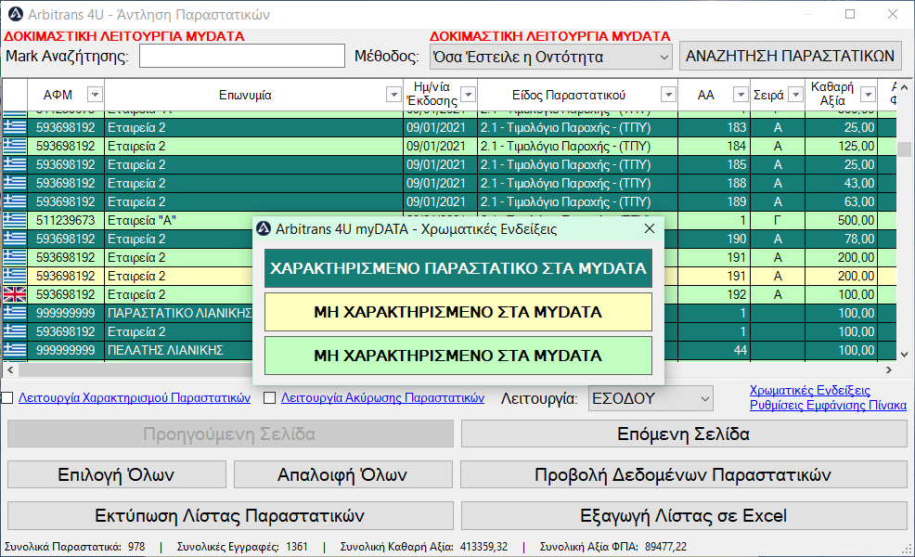The width and height of the screenshot is (915, 557).
Task: Expand the Καθαρή Αξία column filter
Action: tap(869, 95)
